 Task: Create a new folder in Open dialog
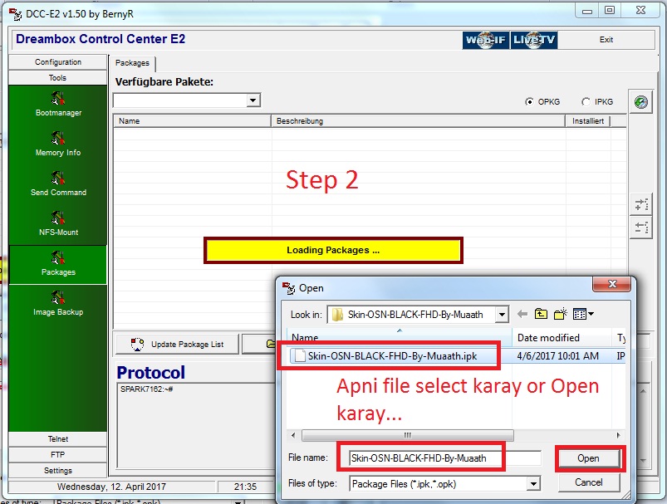pos(560,315)
